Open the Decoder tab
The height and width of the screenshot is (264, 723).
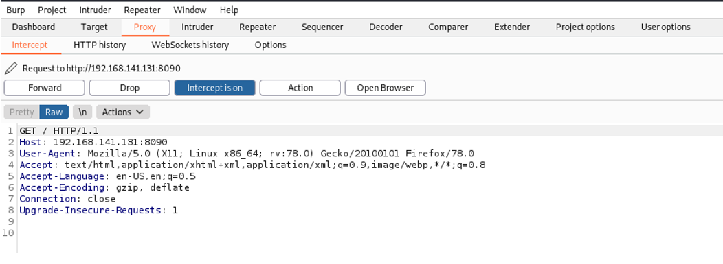386,27
